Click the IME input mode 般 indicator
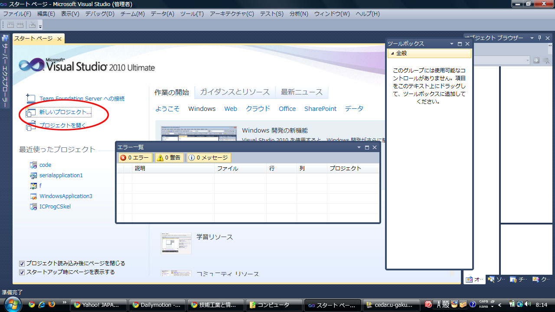The height and width of the screenshot is (312, 555). 446,304
